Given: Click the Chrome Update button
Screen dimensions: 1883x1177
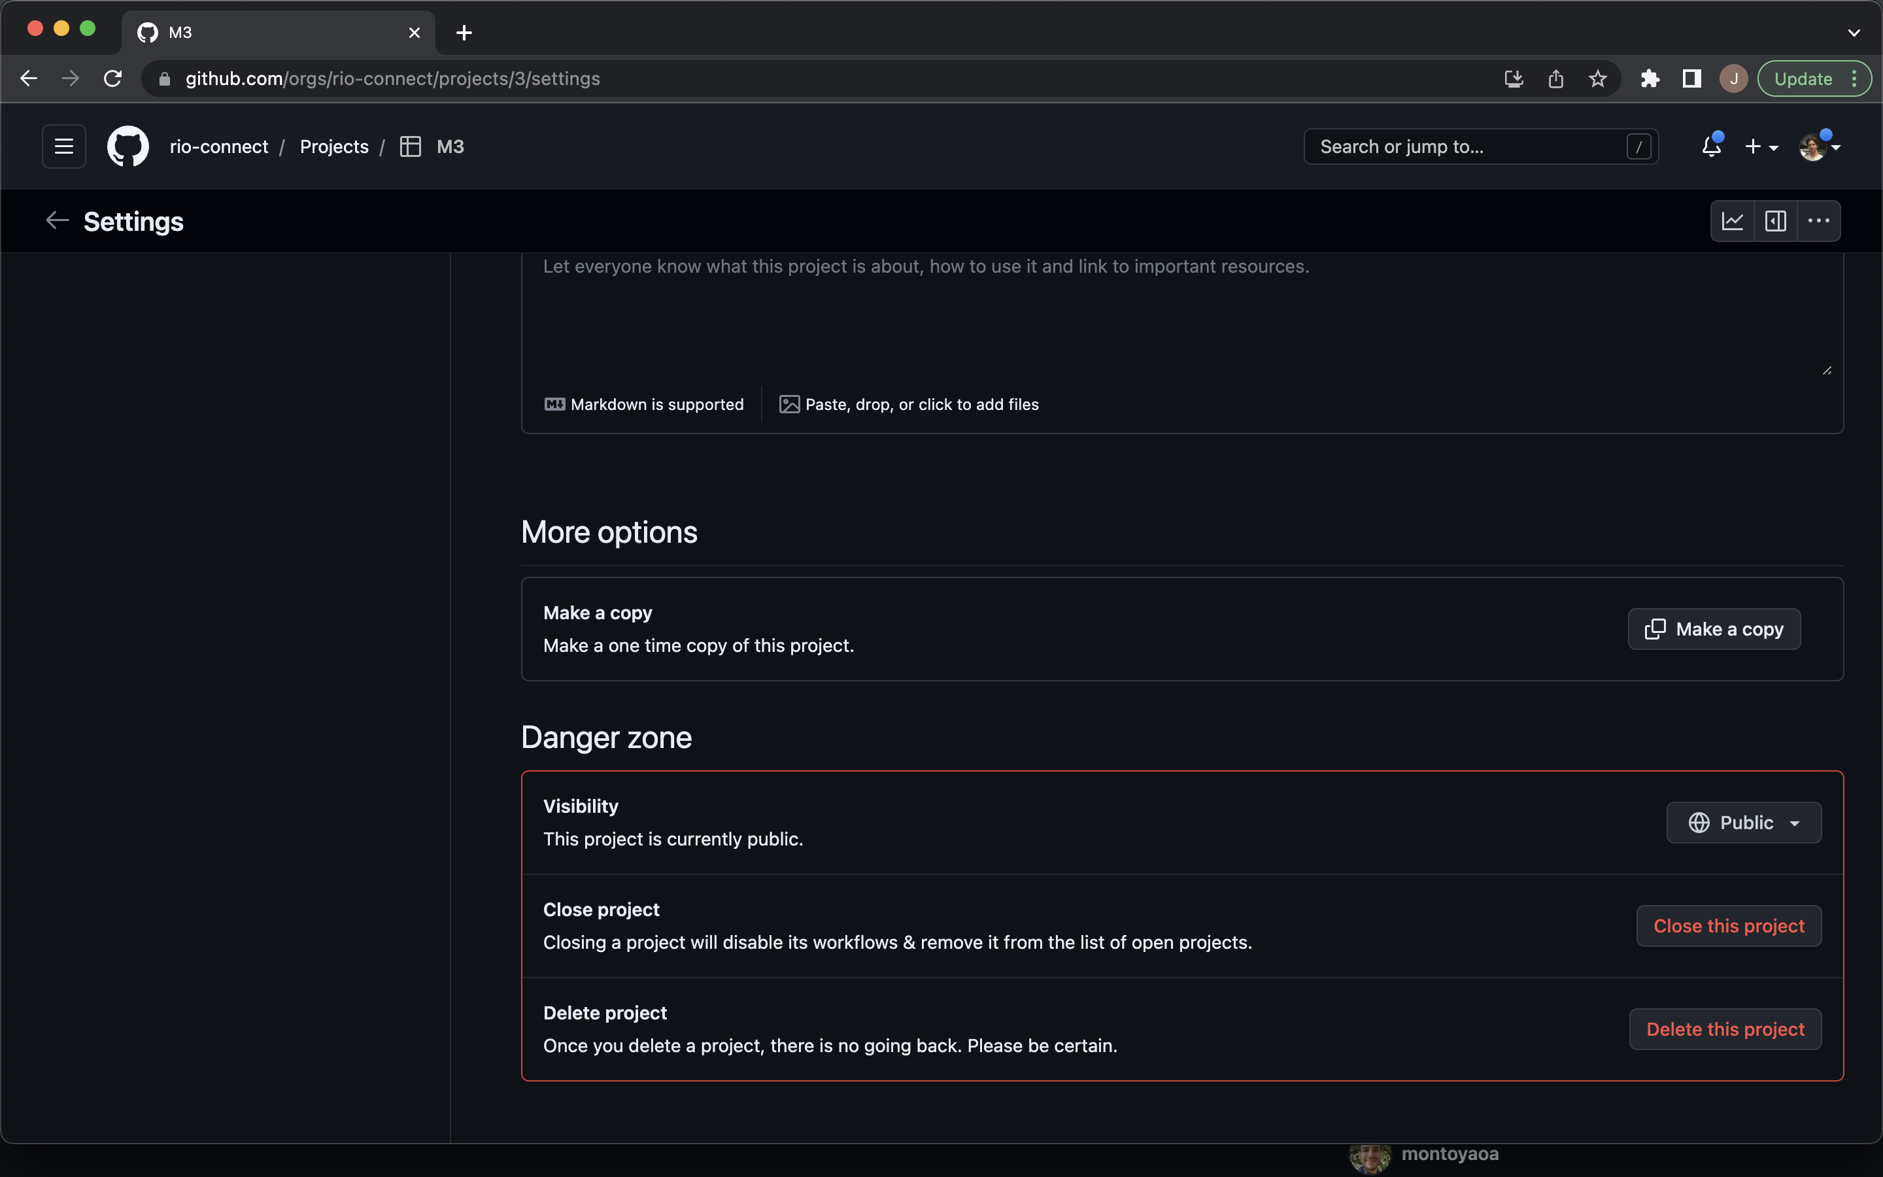Looking at the screenshot, I should [x=1814, y=78].
